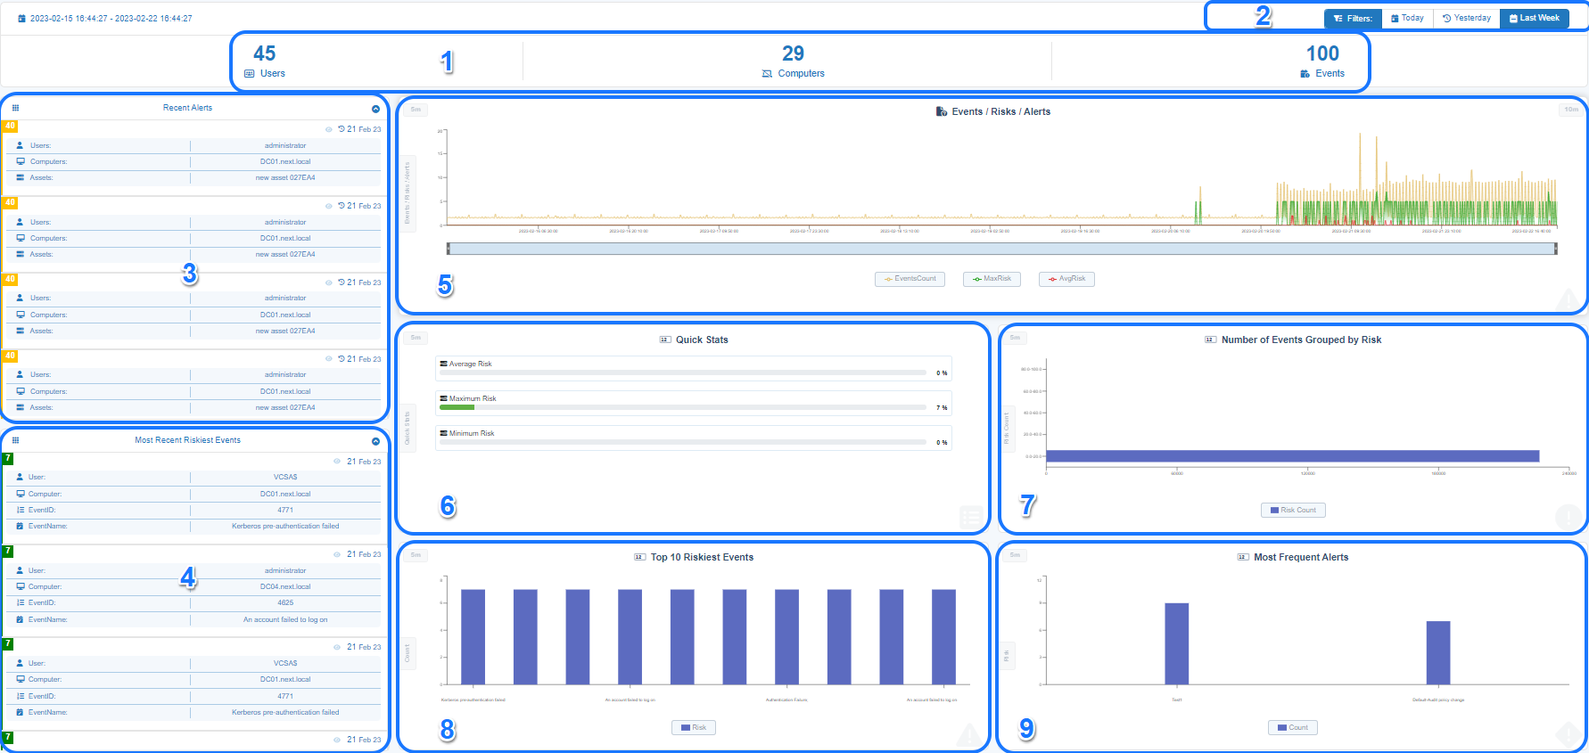The width and height of the screenshot is (1589, 753).
Task: Collapse the Recent Alerts panel
Action: click(x=375, y=109)
